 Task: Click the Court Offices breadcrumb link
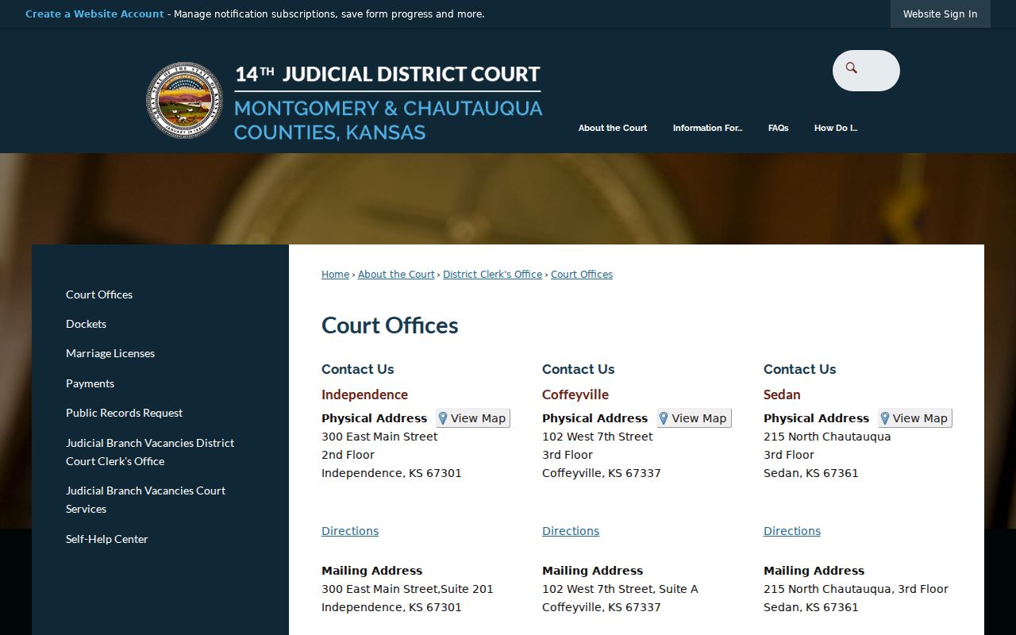click(582, 275)
